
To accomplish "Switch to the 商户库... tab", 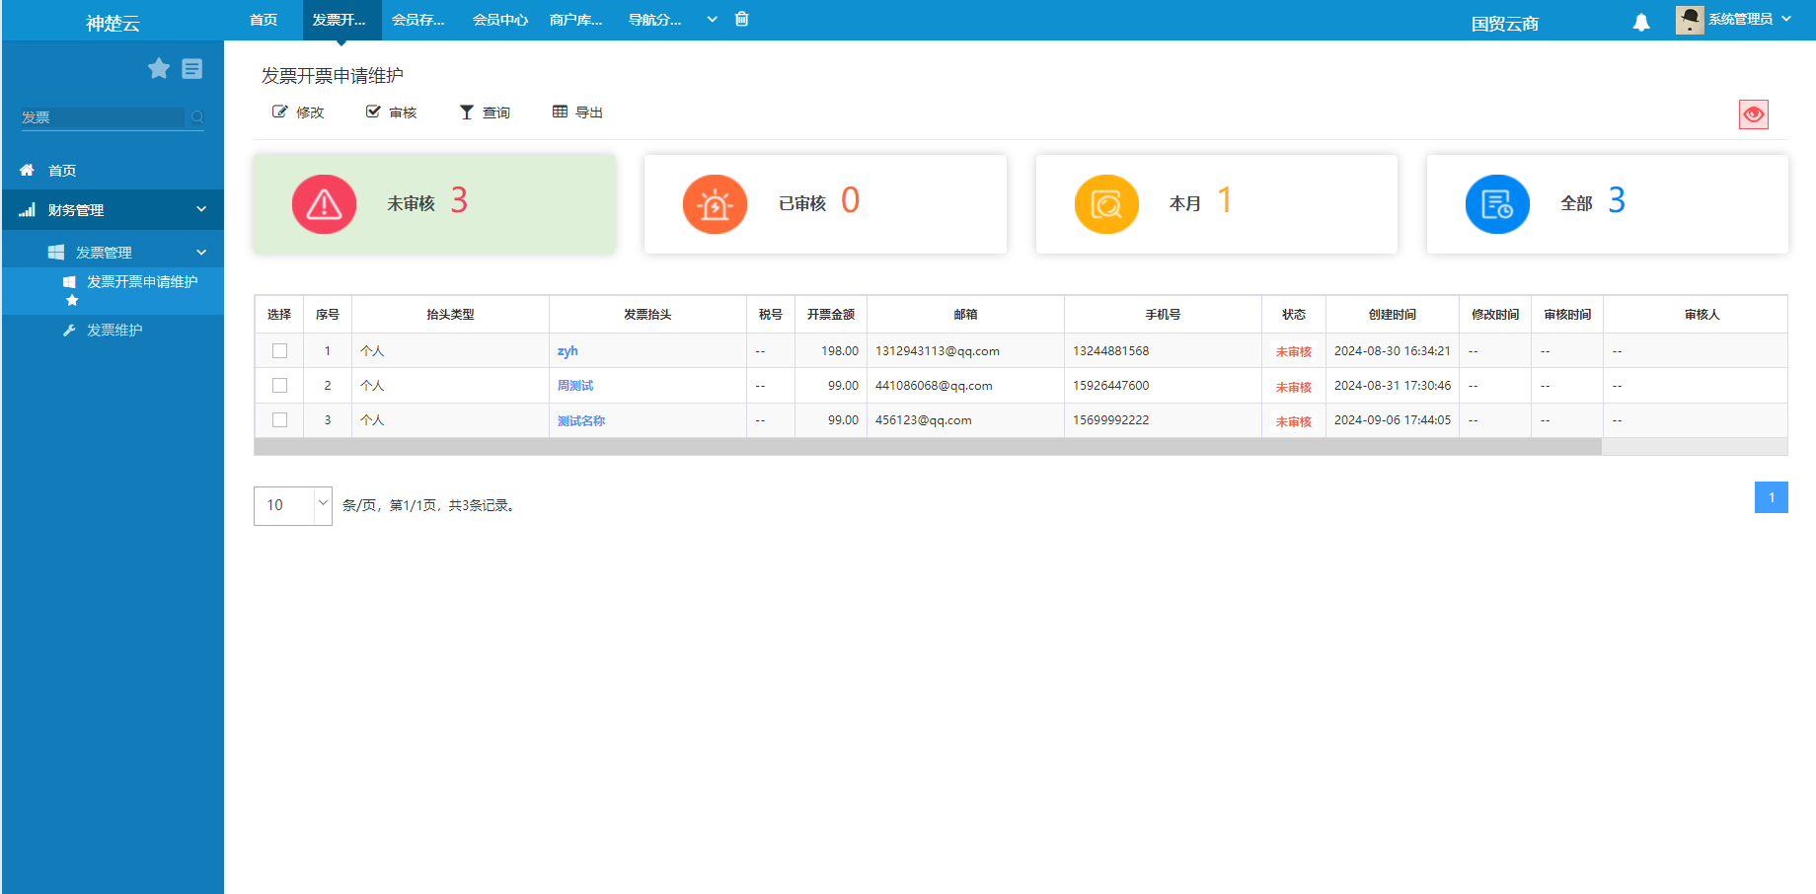I will [x=576, y=20].
